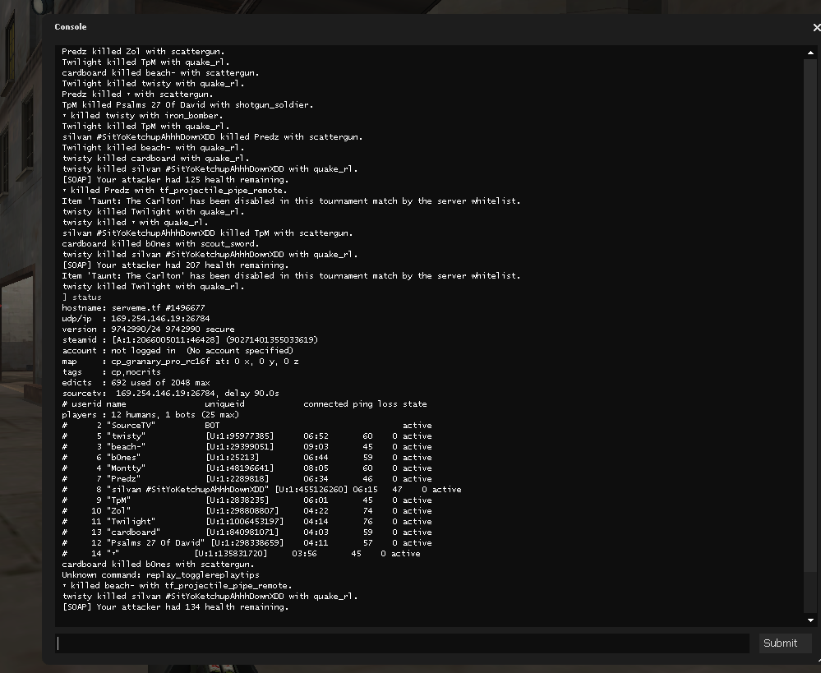This screenshot has width=821, height=673.
Task: Click the 134 health remaining SOAP line
Action: 175,607
